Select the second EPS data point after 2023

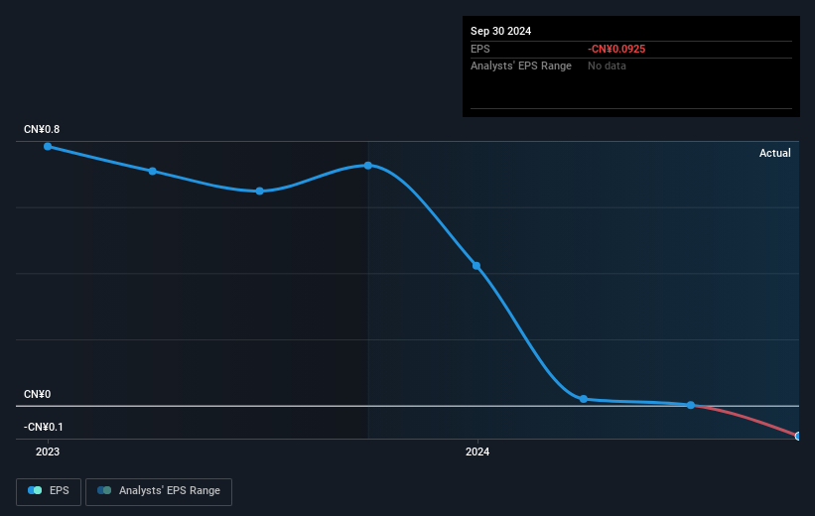point(152,171)
